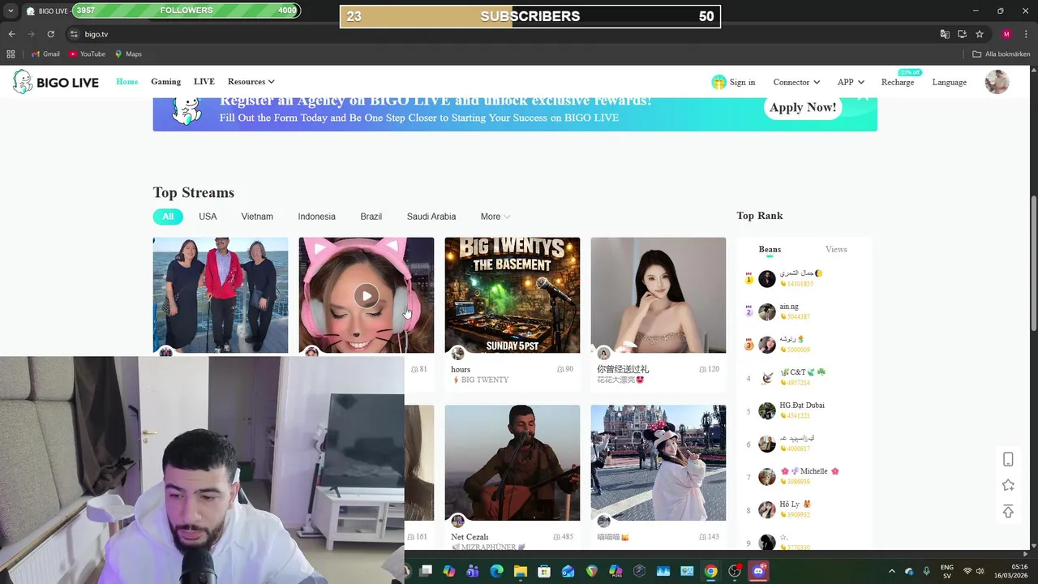Open Alla bokmärken bookmarks folder

pos(1001,54)
